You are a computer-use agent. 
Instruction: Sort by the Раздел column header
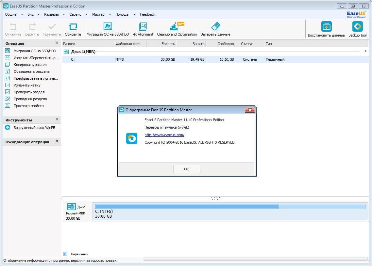(x=88, y=44)
